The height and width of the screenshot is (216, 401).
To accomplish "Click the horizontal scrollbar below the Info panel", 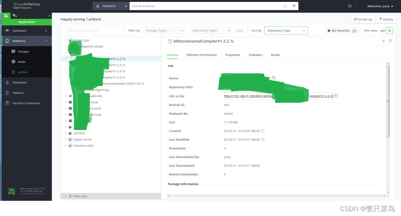I will point(276,196).
